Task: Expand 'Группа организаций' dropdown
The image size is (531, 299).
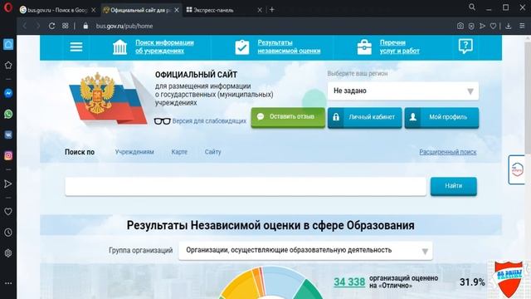Action: coord(305,251)
